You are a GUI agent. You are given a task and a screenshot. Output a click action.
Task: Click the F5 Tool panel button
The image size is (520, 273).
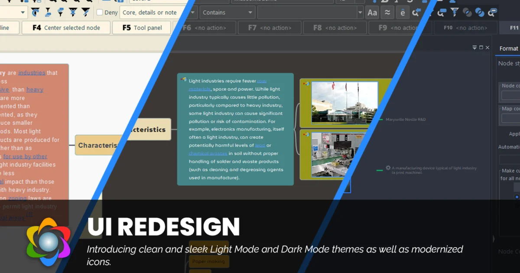point(142,28)
